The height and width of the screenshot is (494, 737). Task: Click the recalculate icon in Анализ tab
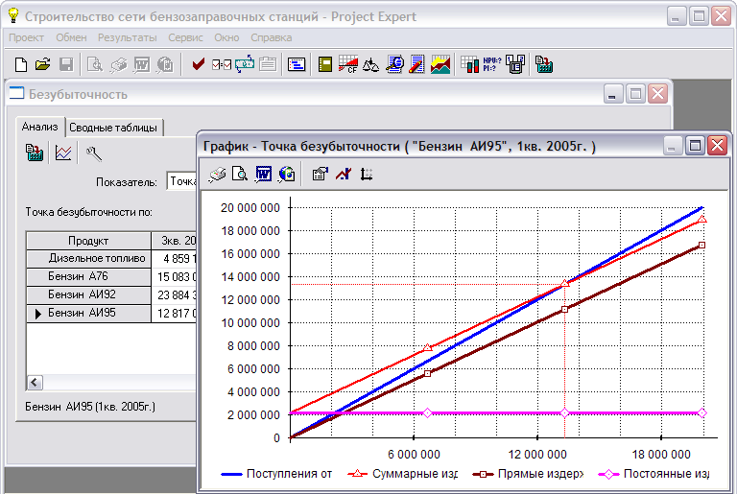coord(36,153)
